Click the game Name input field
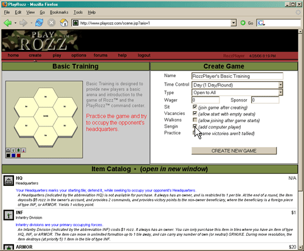This screenshot has height=251, width=304. click(x=237, y=76)
